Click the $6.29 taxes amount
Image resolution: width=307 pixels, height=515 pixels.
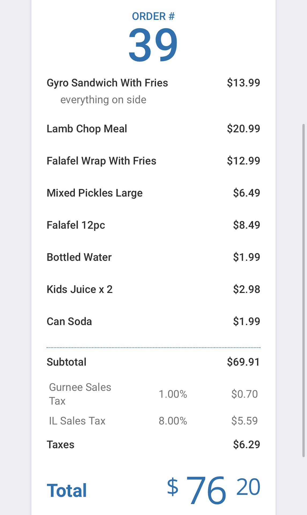point(246,444)
